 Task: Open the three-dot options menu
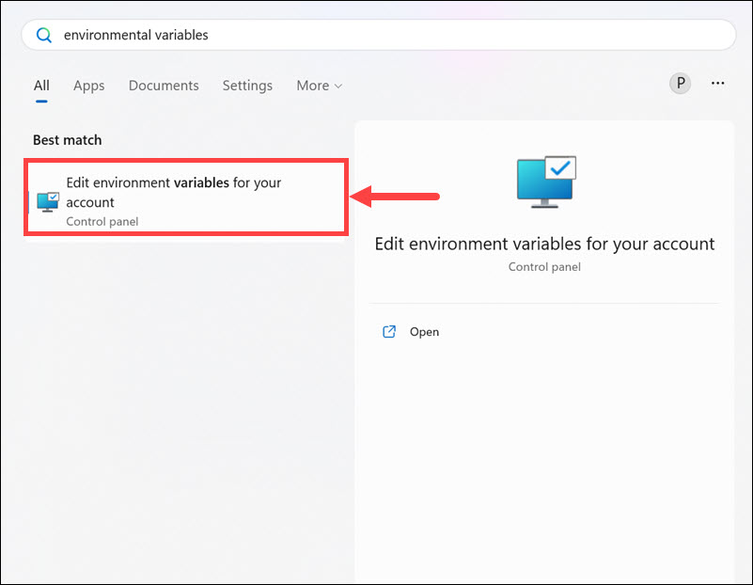718,84
